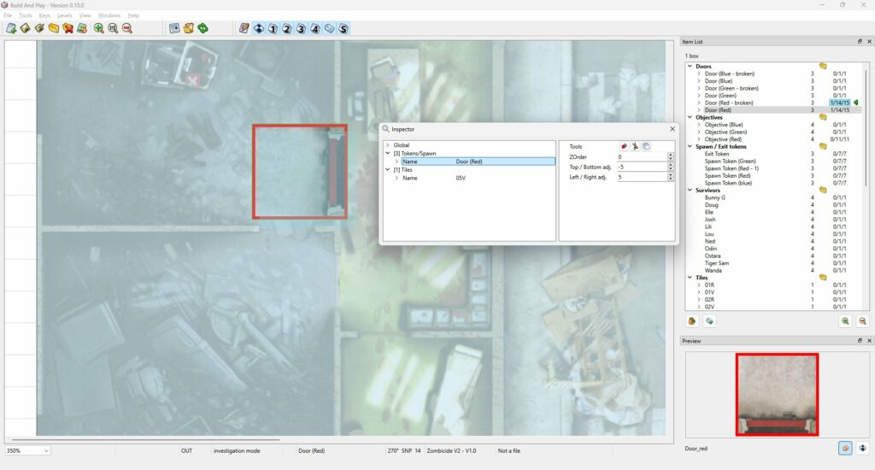Select the Name 05V row in Inspector
Viewport: 875px width, 470px height.
pos(479,178)
